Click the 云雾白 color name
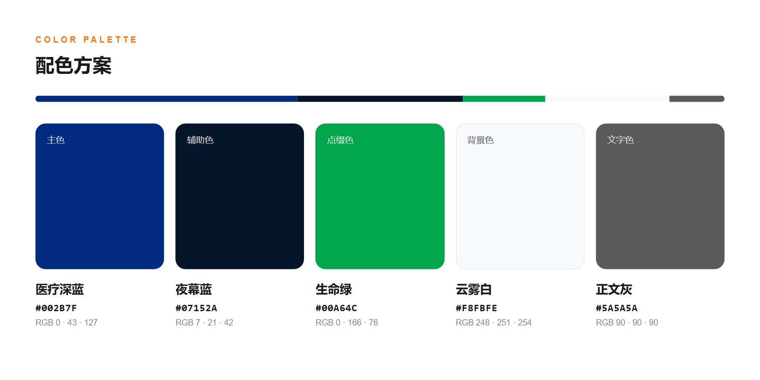760x380 pixels. tap(474, 290)
